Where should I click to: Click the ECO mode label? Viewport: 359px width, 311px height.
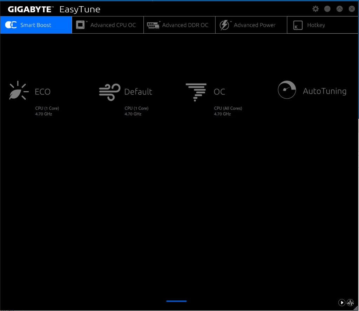pyautogui.click(x=42, y=92)
